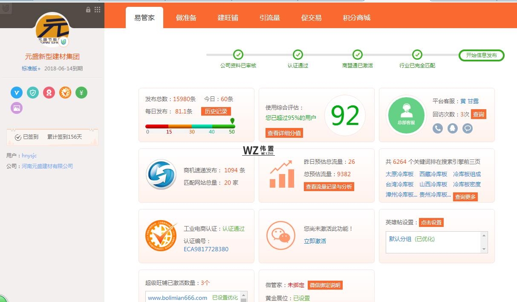Open the 太原冷库板 keyword link
Viewport: 517px width, 302px height.
click(x=399, y=174)
